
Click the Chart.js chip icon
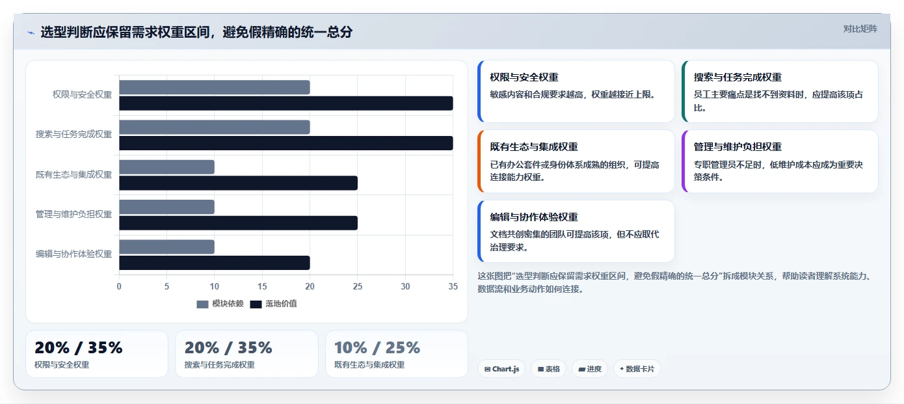click(x=487, y=369)
